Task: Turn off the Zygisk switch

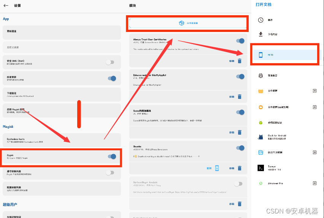Action: click(x=112, y=156)
